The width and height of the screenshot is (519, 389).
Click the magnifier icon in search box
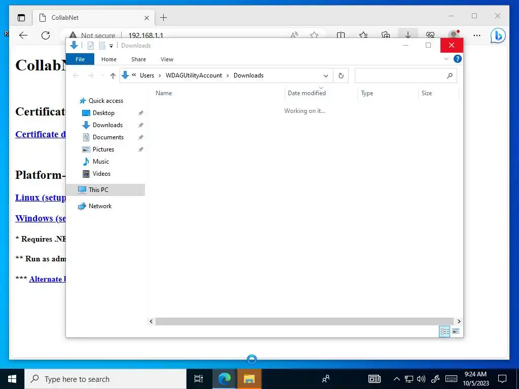(450, 76)
